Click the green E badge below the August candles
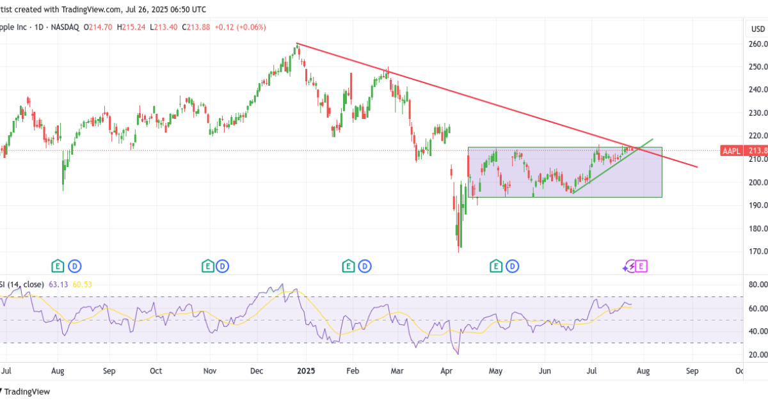Image resolution: width=768 pixels, height=403 pixels. coord(57,265)
